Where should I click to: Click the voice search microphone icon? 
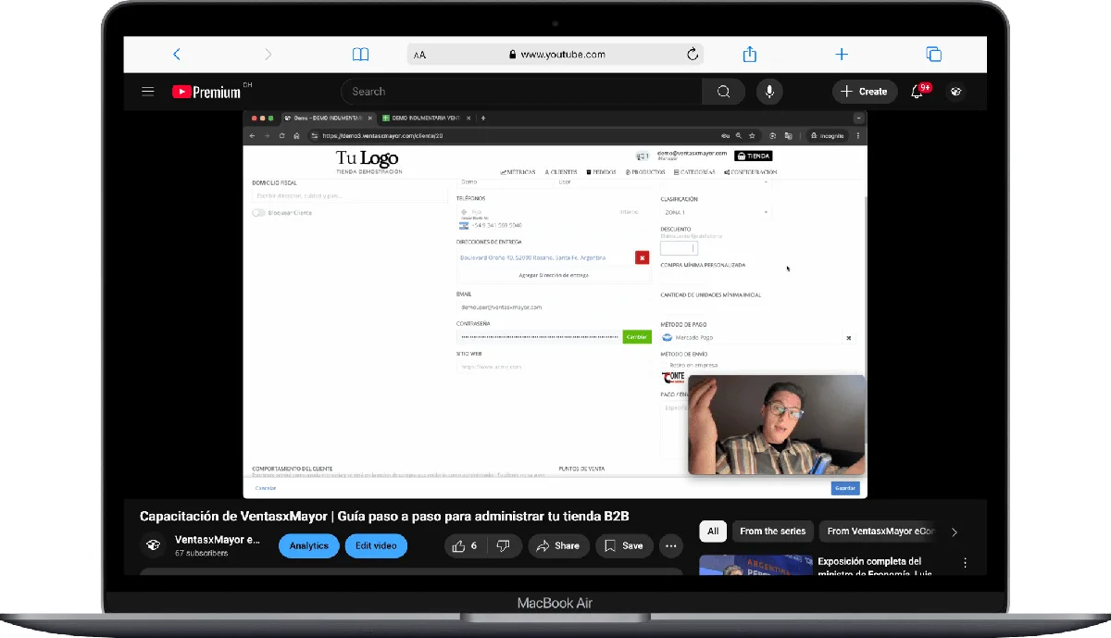click(x=769, y=91)
